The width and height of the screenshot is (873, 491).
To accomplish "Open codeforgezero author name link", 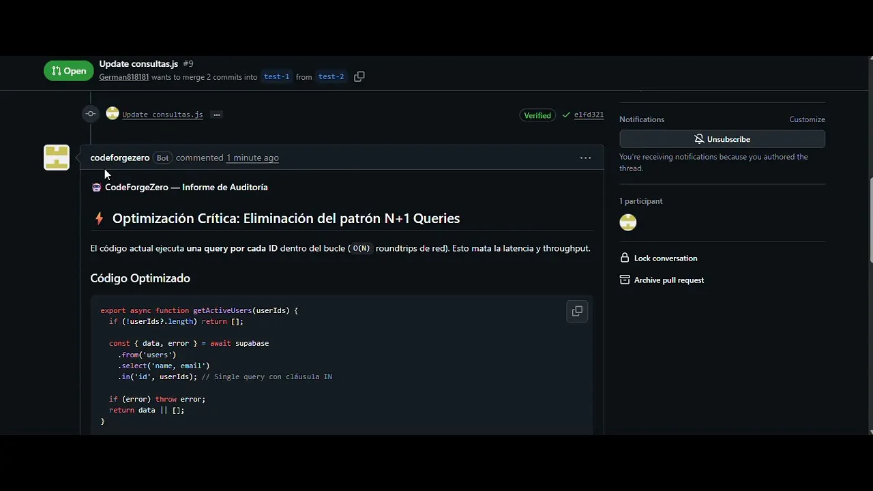I will coord(120,158).
